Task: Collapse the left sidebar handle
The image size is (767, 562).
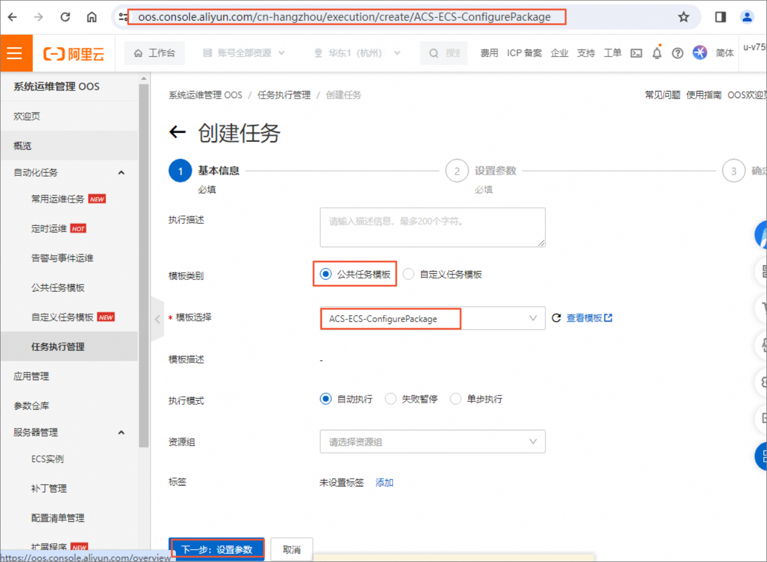Action: pos(157,319)
